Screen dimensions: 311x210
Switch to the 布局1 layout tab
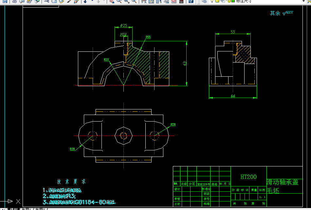(26, 209)
